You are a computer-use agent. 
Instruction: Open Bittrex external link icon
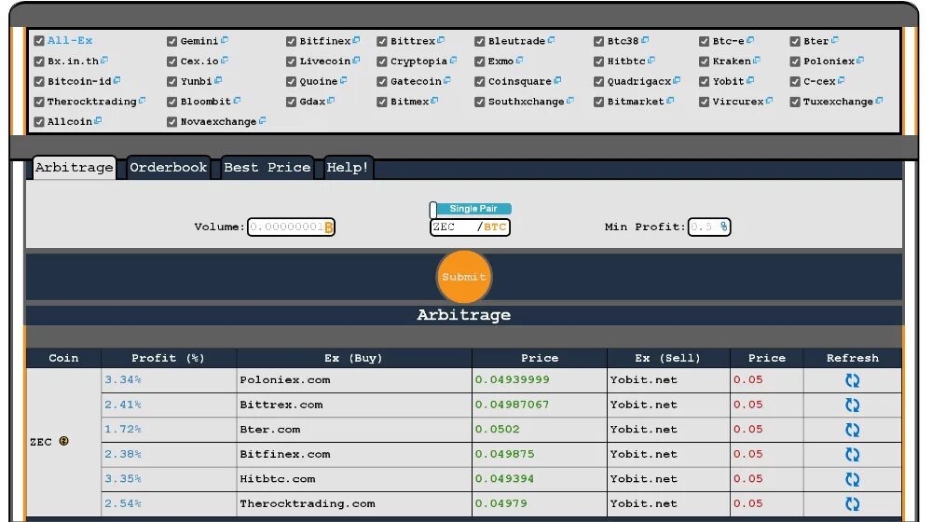click(x=441, y=40)
